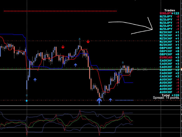The width and height of the screenshot is (182, 137).
Task: Click the rightmost red sell arrow
Action: [88, 42]
